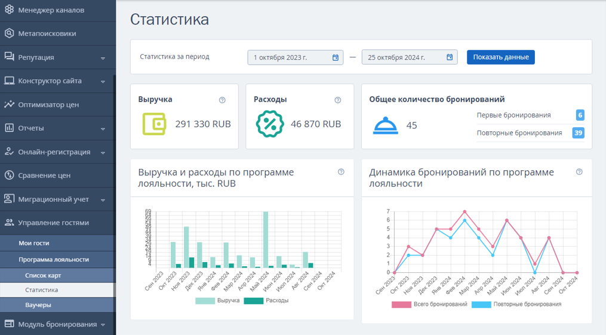606x335 pixels.
Task: Expand the Конструктор сайта menu arrow
Action: (x=103, y=82)
